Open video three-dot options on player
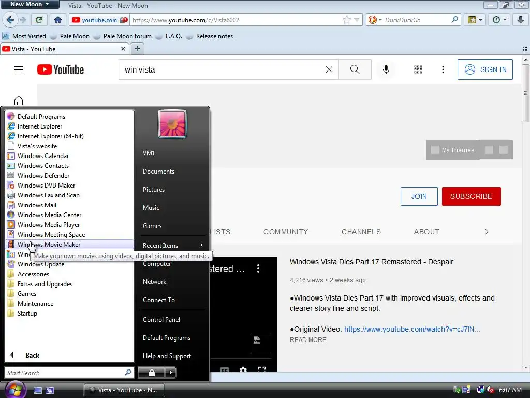Image resolution: width=530 pixels, height=398 pixels. [258, 269]
